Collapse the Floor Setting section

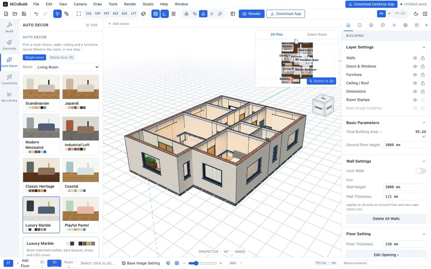[x=424, y=234]
